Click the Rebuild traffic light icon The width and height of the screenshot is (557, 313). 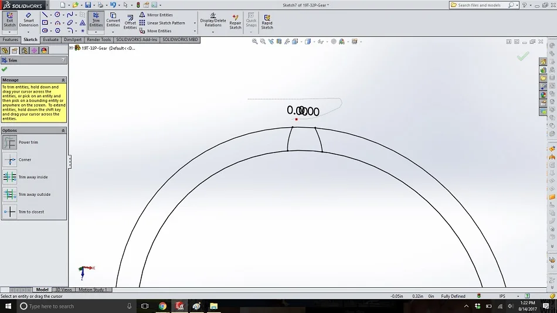(x=138, y=5)
